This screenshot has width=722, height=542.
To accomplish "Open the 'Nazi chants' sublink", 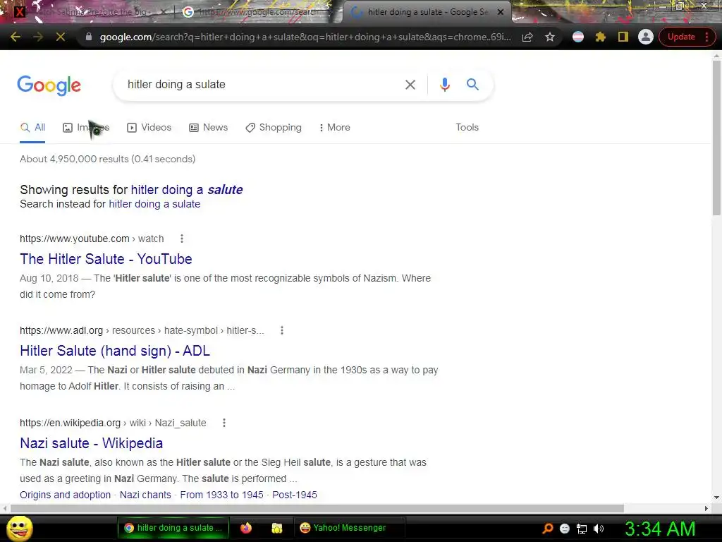I will click(145, 495).
